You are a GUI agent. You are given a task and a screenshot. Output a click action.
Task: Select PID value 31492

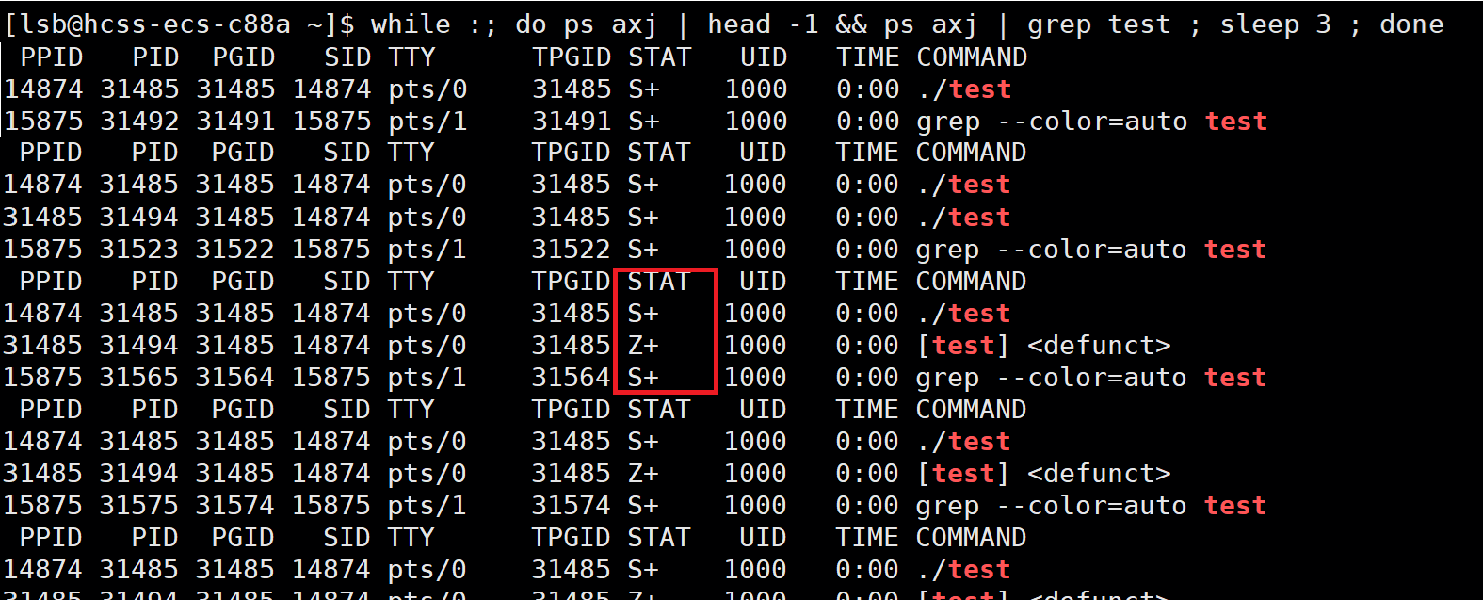pos(139,122)
